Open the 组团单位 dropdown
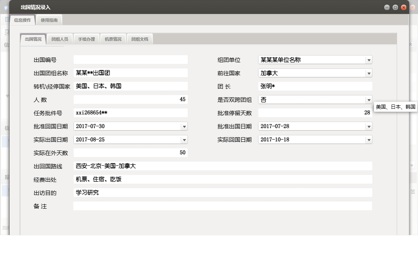 (x=369, y=60)
